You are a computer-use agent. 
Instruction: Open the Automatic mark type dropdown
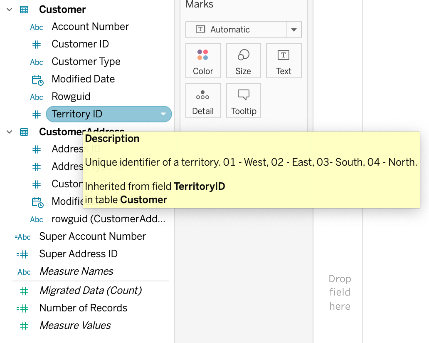(293, 30)
